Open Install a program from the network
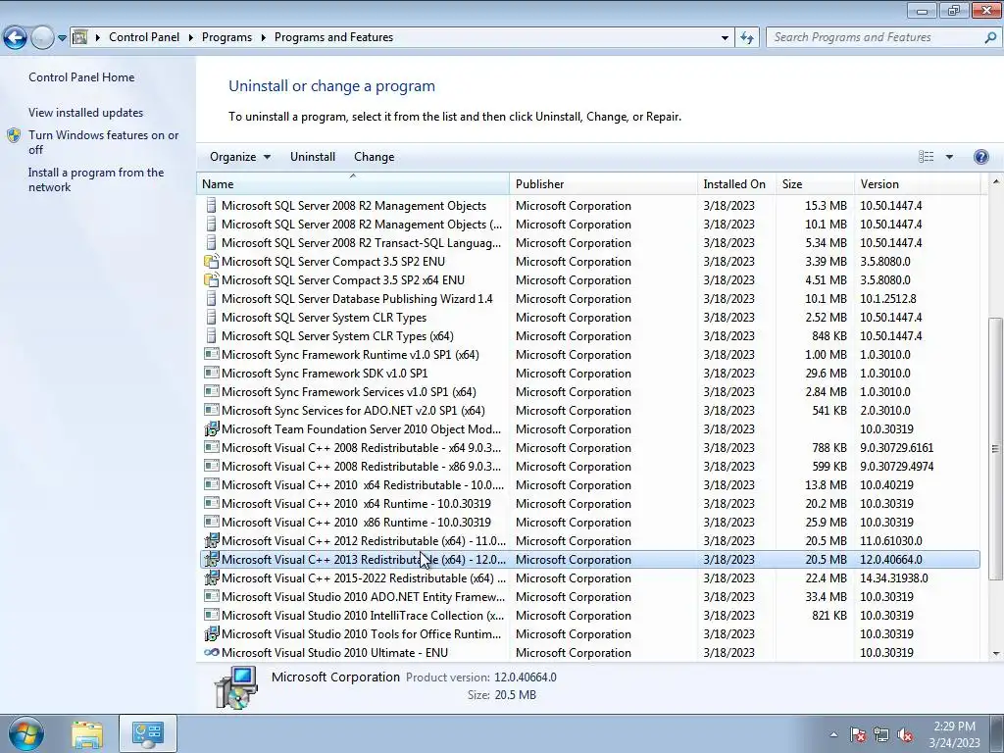 click(x=96, y=180)
